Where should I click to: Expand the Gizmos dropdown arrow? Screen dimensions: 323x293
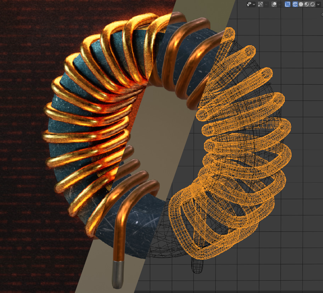point(266,4)
